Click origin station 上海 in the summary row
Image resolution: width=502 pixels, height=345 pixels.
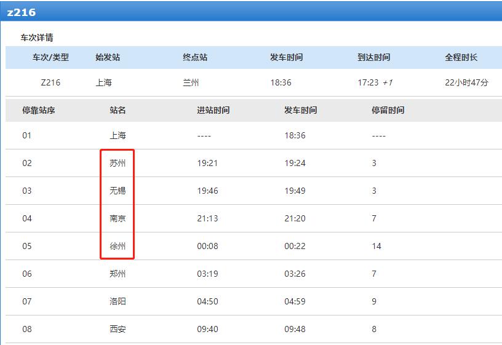(x=104, y=82)
